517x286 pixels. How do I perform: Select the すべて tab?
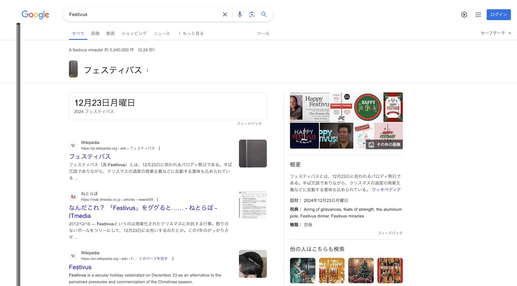(x=78, y=33)
